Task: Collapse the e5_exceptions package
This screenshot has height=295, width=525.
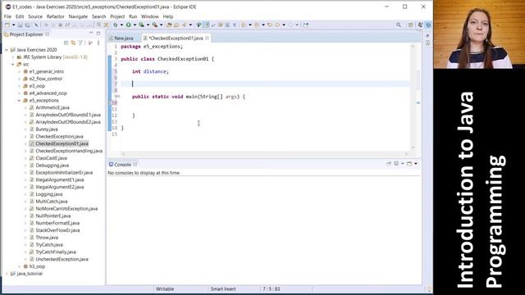Action: click(x=19, y=100)
